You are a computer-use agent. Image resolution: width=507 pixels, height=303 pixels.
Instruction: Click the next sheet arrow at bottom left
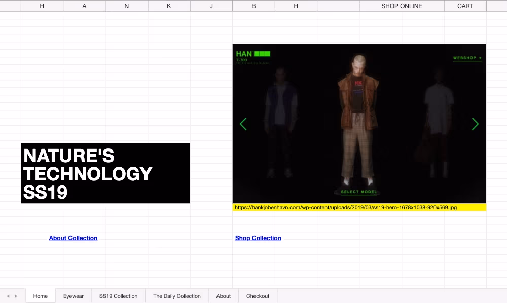(x=16, y=296)
